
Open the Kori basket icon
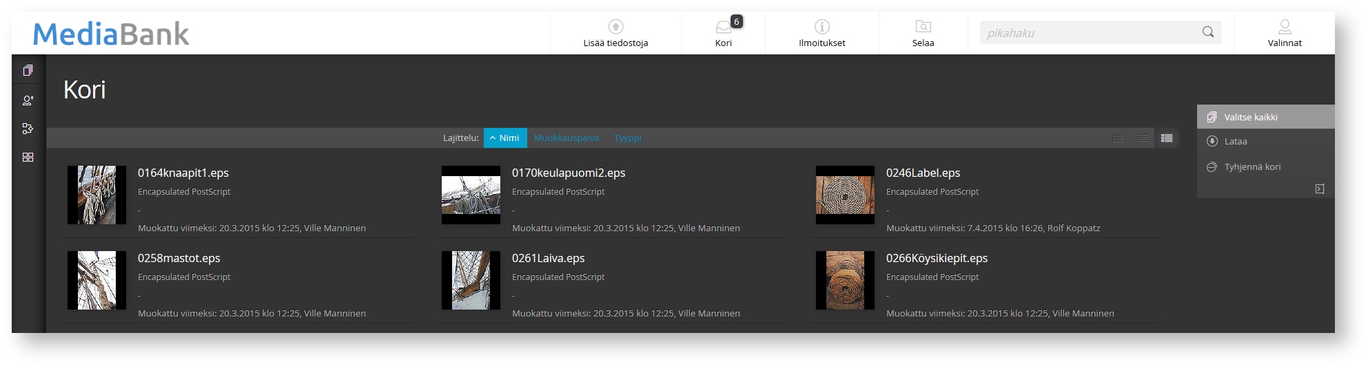[723, 28]
